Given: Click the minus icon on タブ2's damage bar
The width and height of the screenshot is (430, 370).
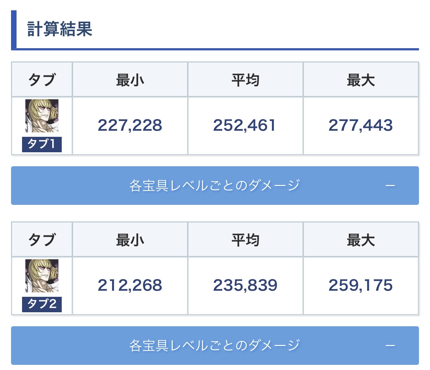Looking at the screenshot, I should (x=390, y=346).
